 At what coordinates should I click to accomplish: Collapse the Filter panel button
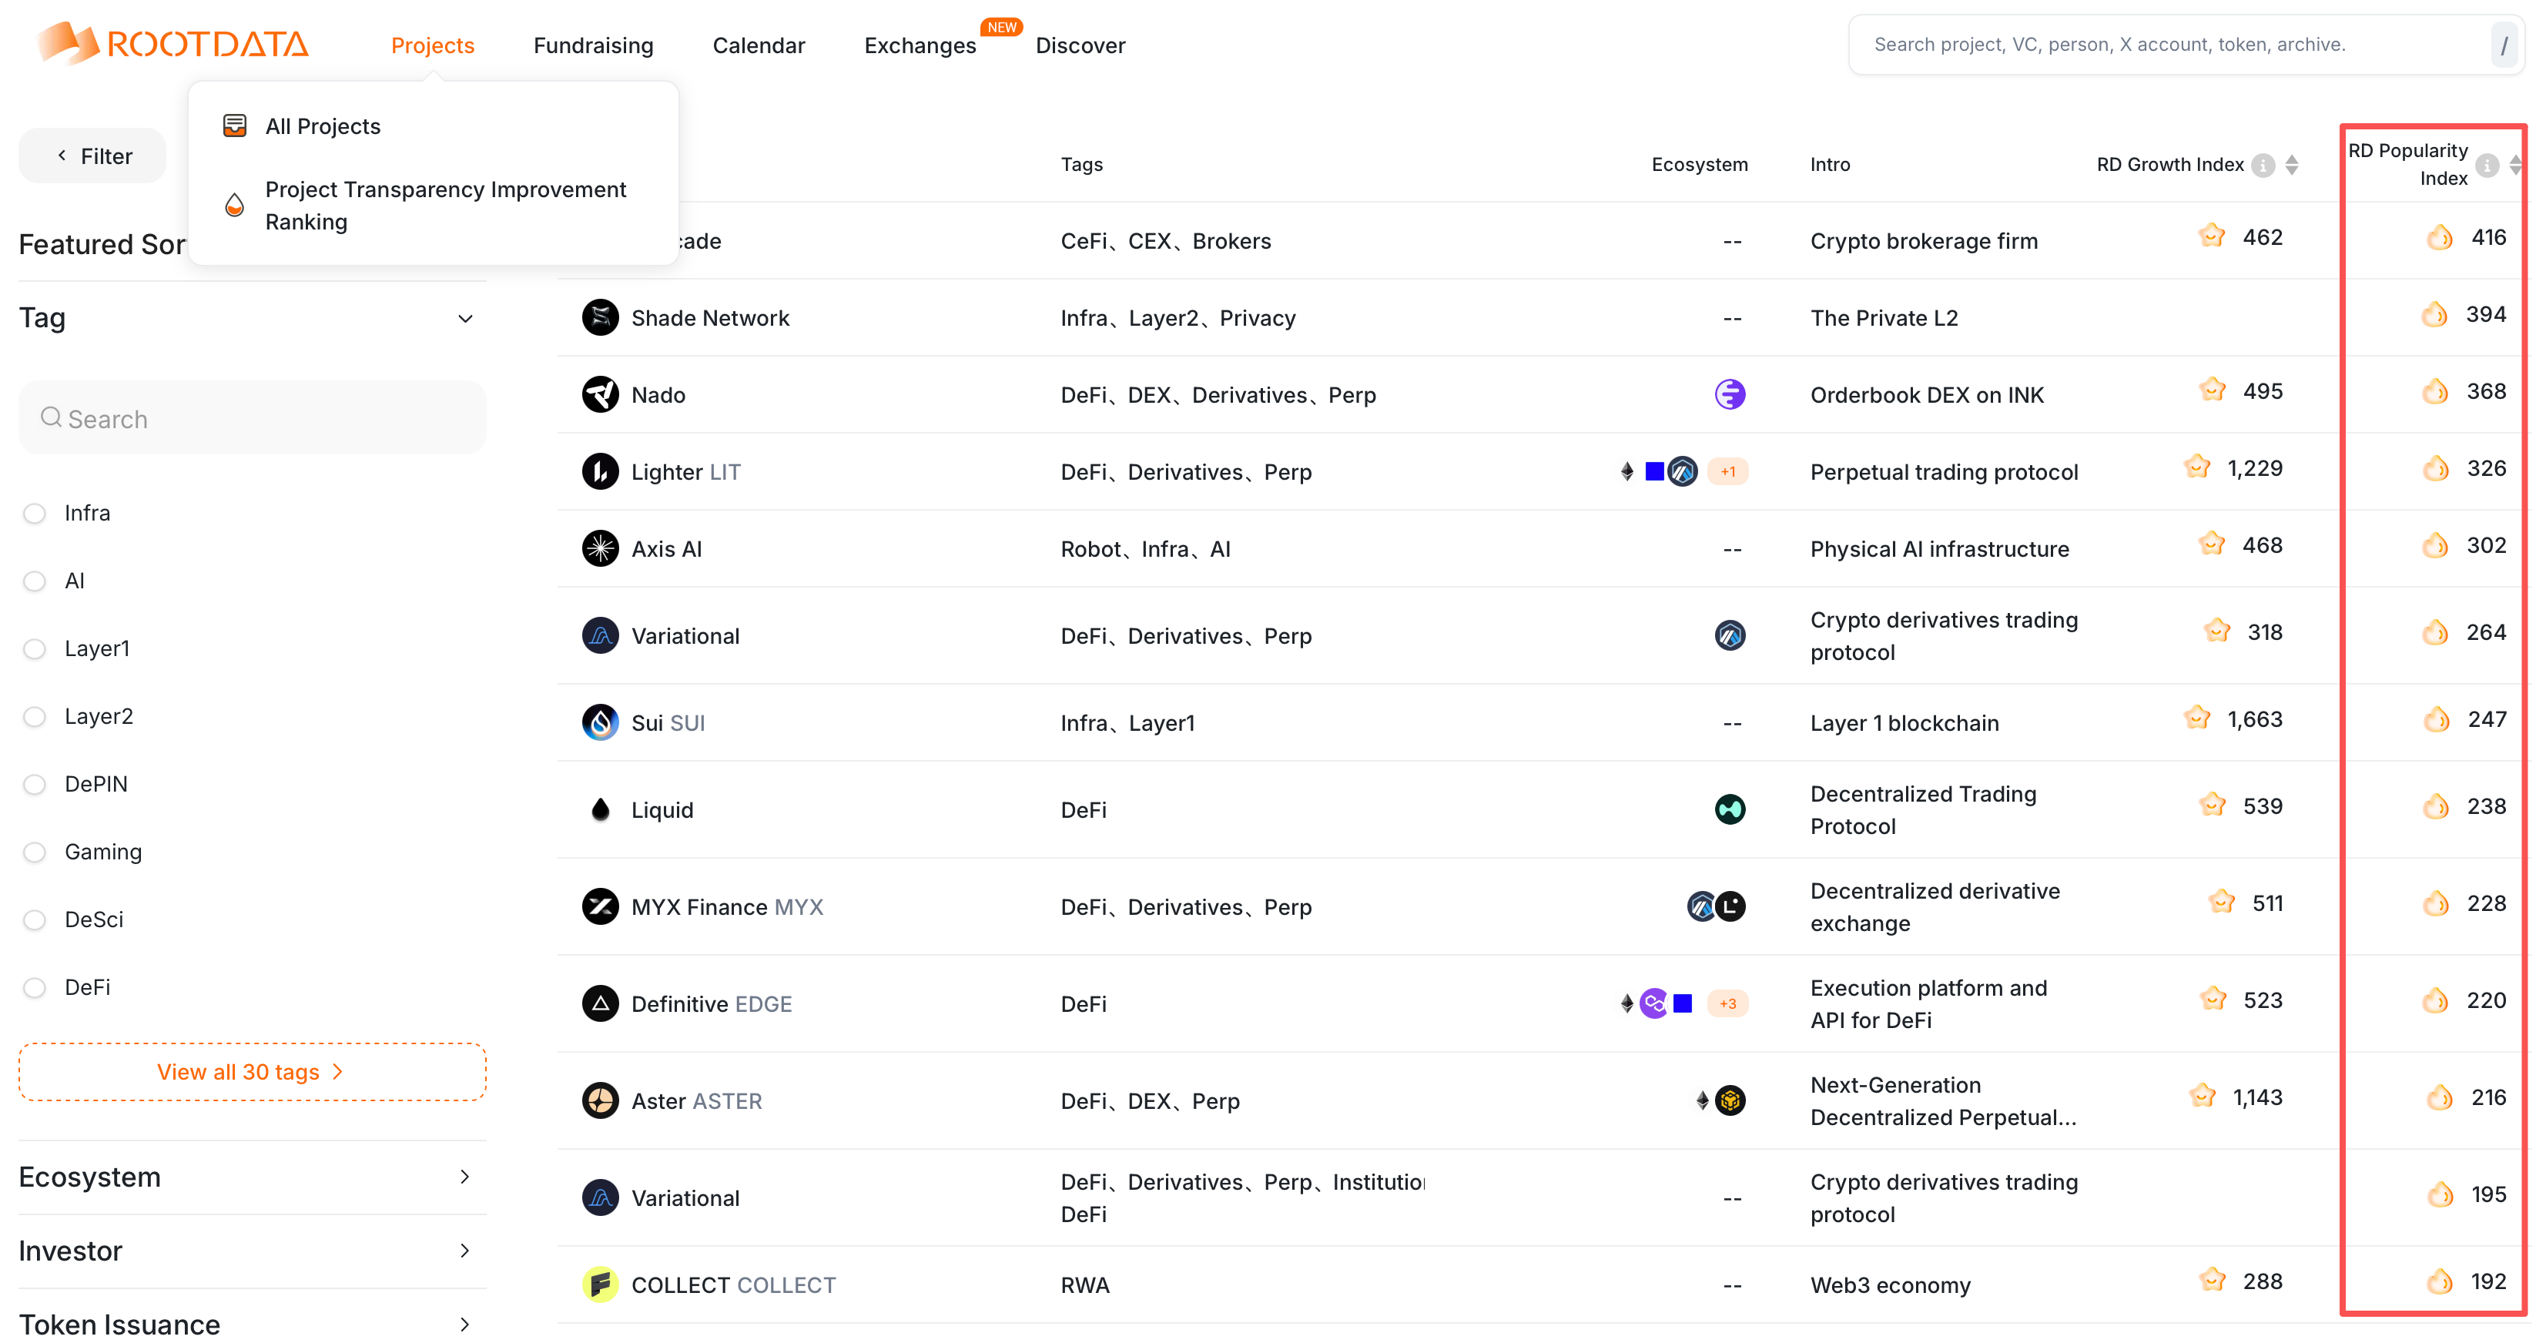93,156
